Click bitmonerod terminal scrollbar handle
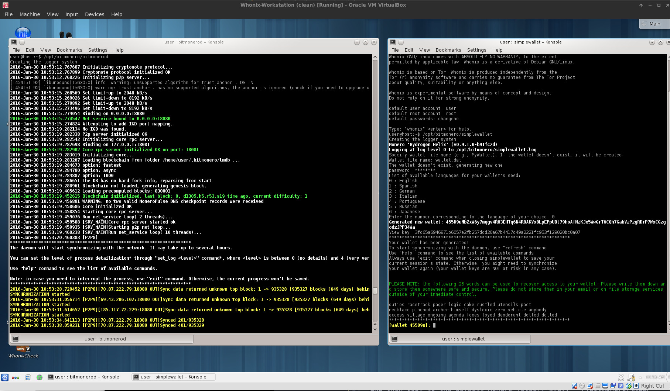This screenshot has width=670, height=391. (375, 291)
